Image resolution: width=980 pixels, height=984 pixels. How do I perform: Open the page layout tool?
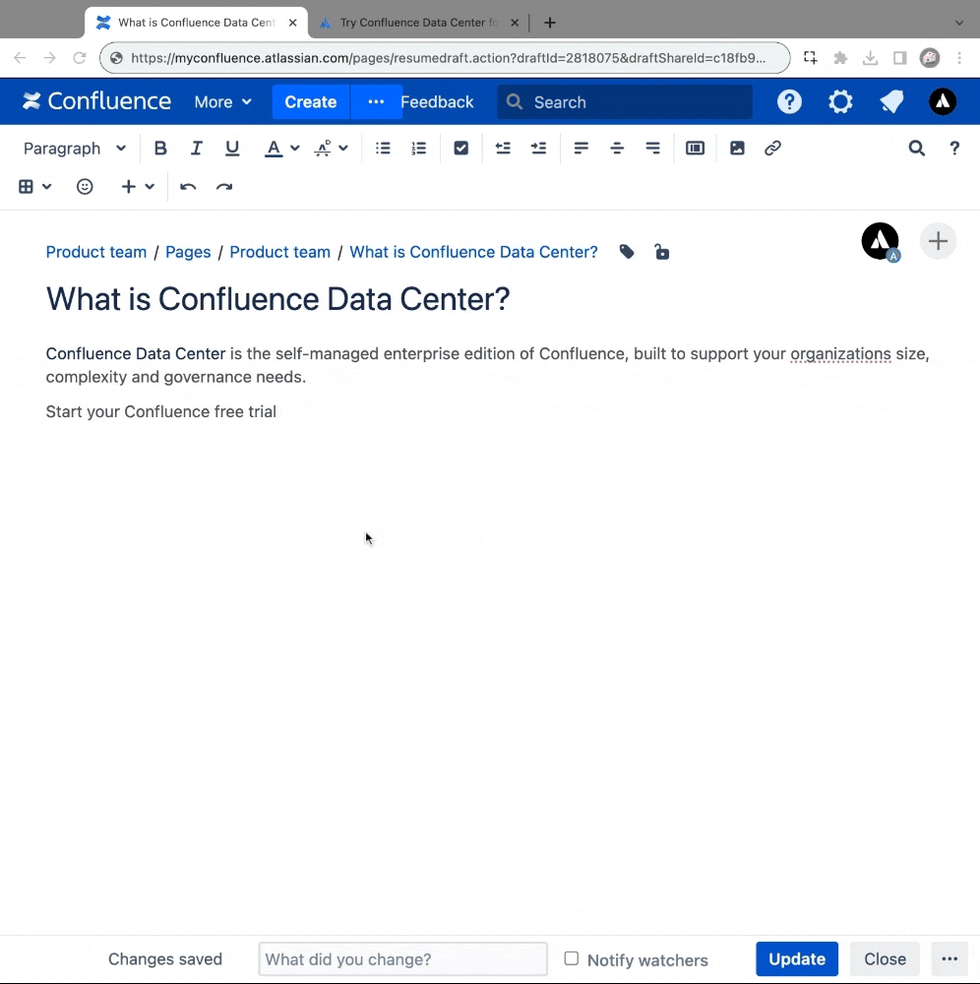(x=696, y=149)
